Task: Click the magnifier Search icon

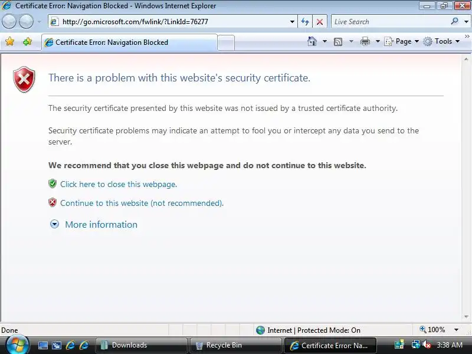Action: click(x=454, y=21)
